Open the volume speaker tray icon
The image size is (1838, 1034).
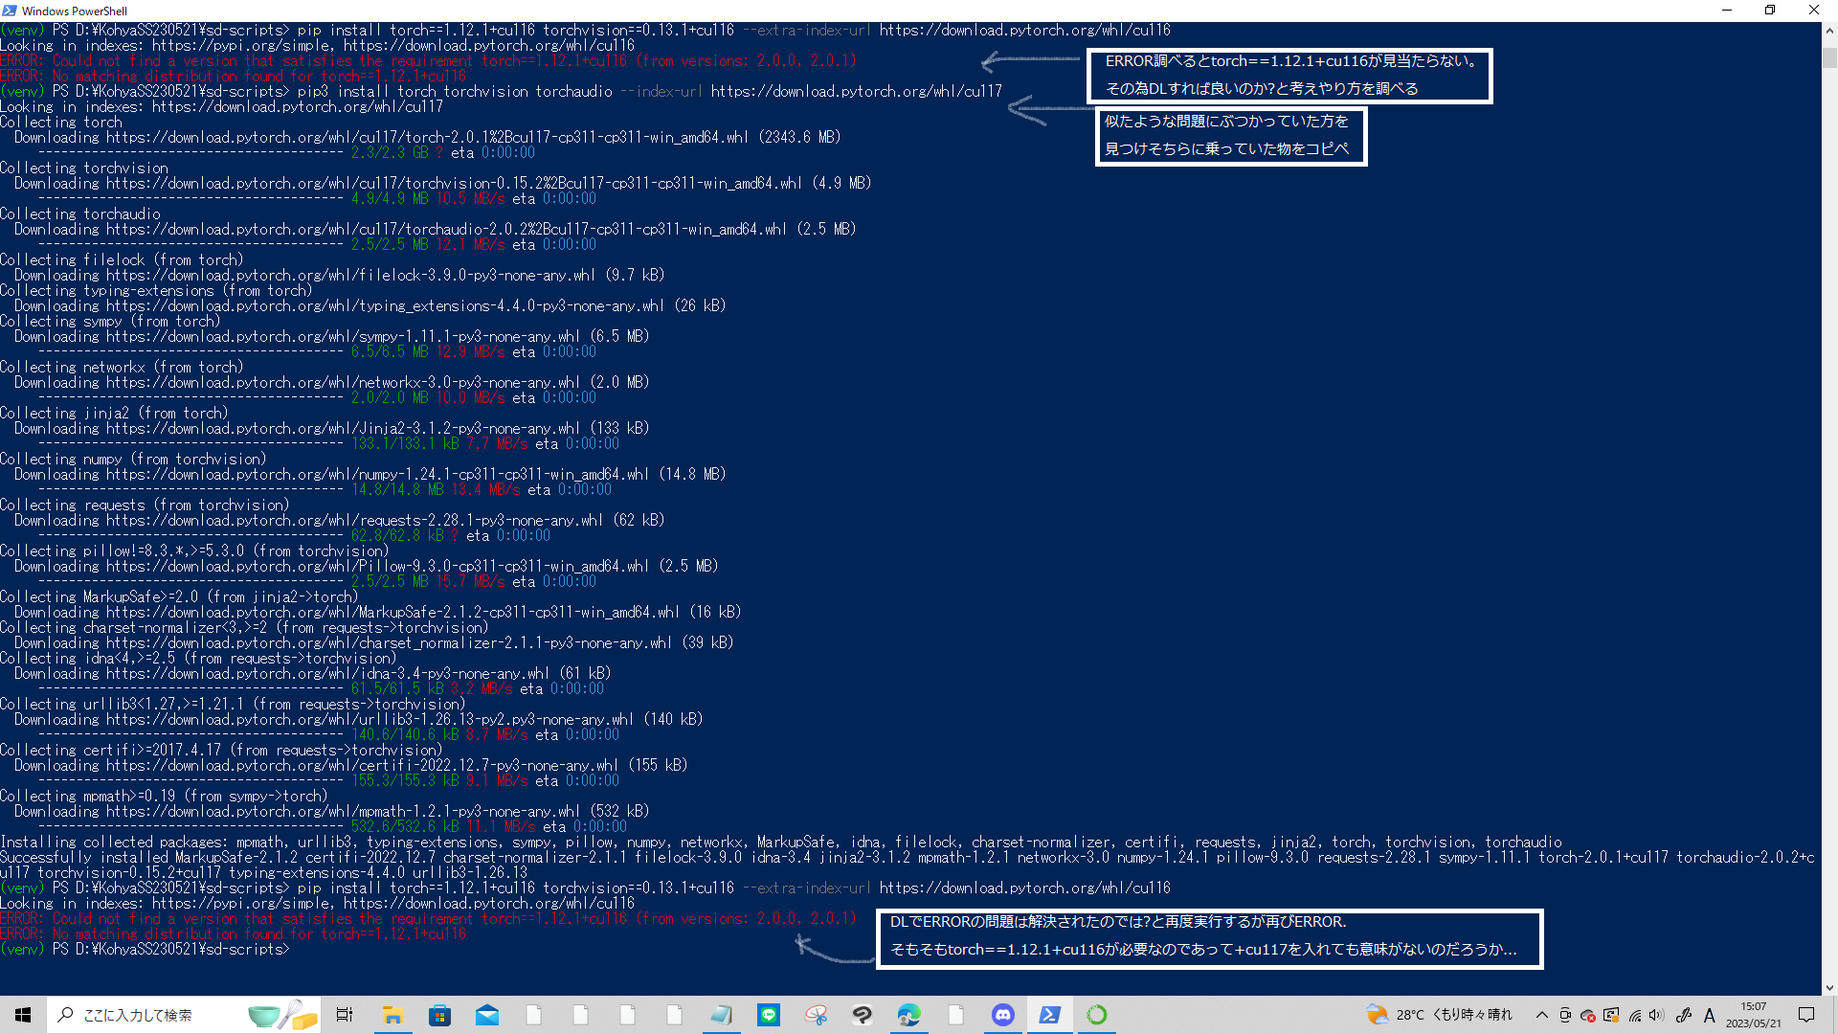pos(1658,1015)
